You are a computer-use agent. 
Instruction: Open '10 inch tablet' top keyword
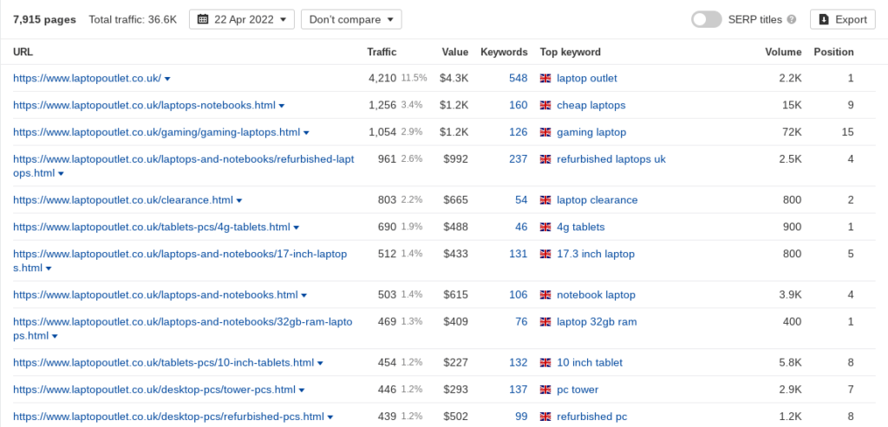click(x=590, y=363)
